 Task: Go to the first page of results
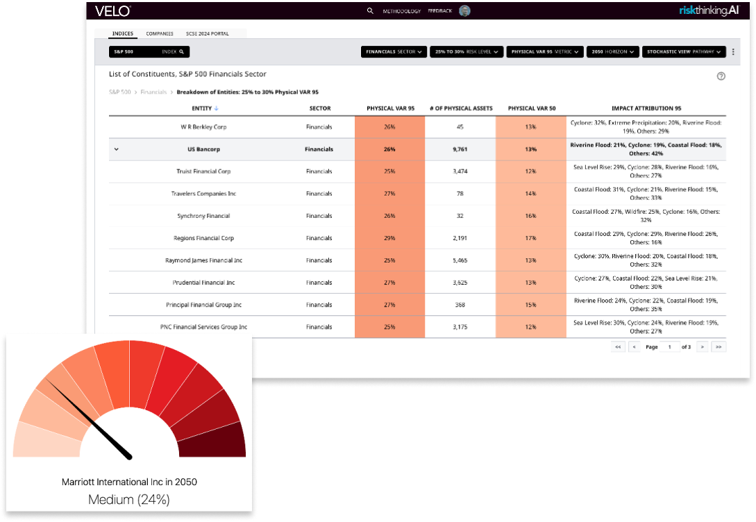coord(618,347)
